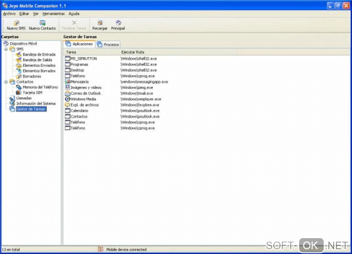The height and width of the screenshot is (254, 352).
Task: Select Llamadas in the folder tree
Action: coord(24,98)
